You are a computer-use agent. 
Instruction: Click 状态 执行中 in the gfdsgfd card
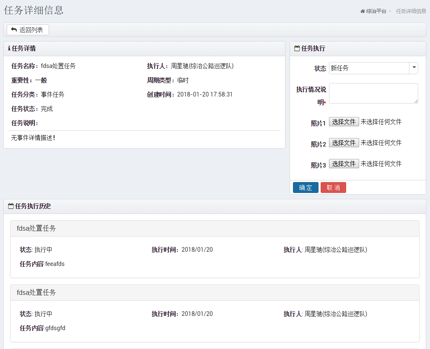point(36,314)
